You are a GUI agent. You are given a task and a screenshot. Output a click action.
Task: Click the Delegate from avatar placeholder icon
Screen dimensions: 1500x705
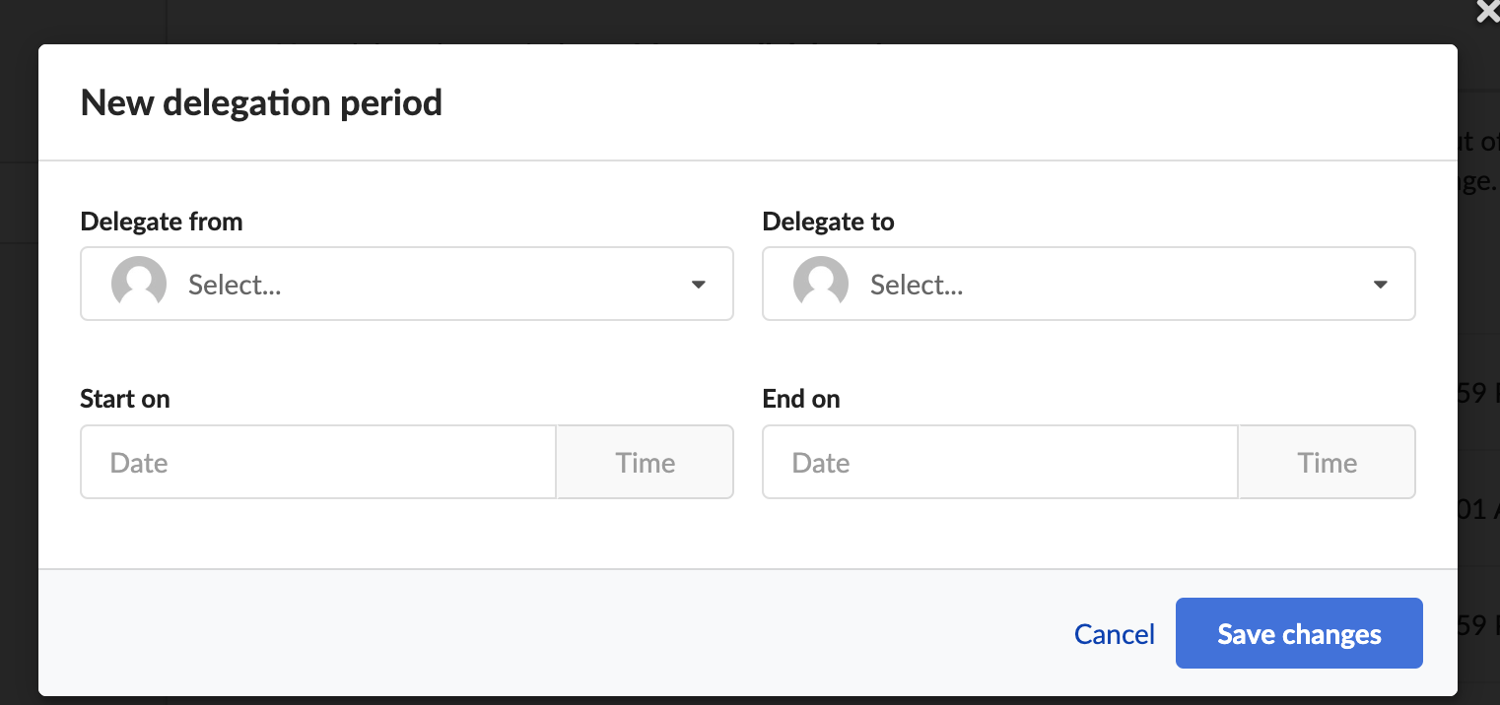[139, 284]
